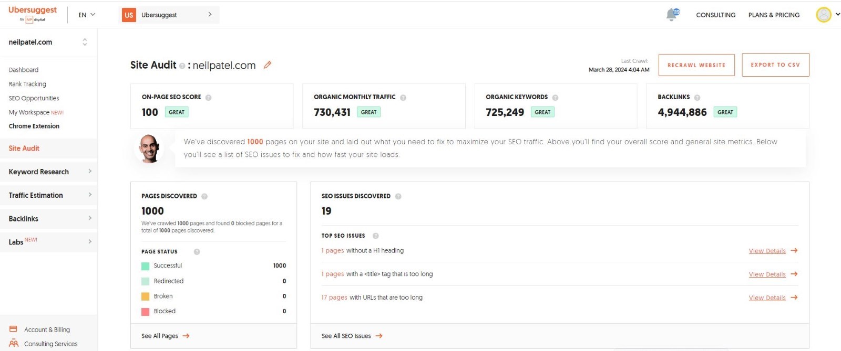
Task: Expand the Keyword Research menu
Action: pyautogui.click(x=48, y=172)
